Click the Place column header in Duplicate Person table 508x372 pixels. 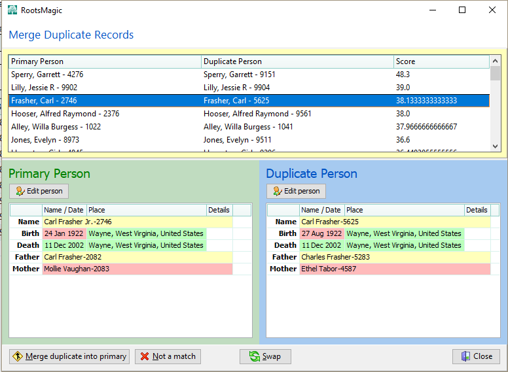(x=404, y=210)
